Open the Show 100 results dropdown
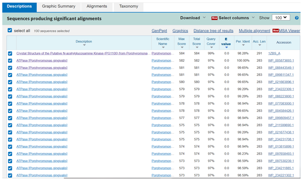The height and width of the screenshot is (181, 304). coord(281,18)
